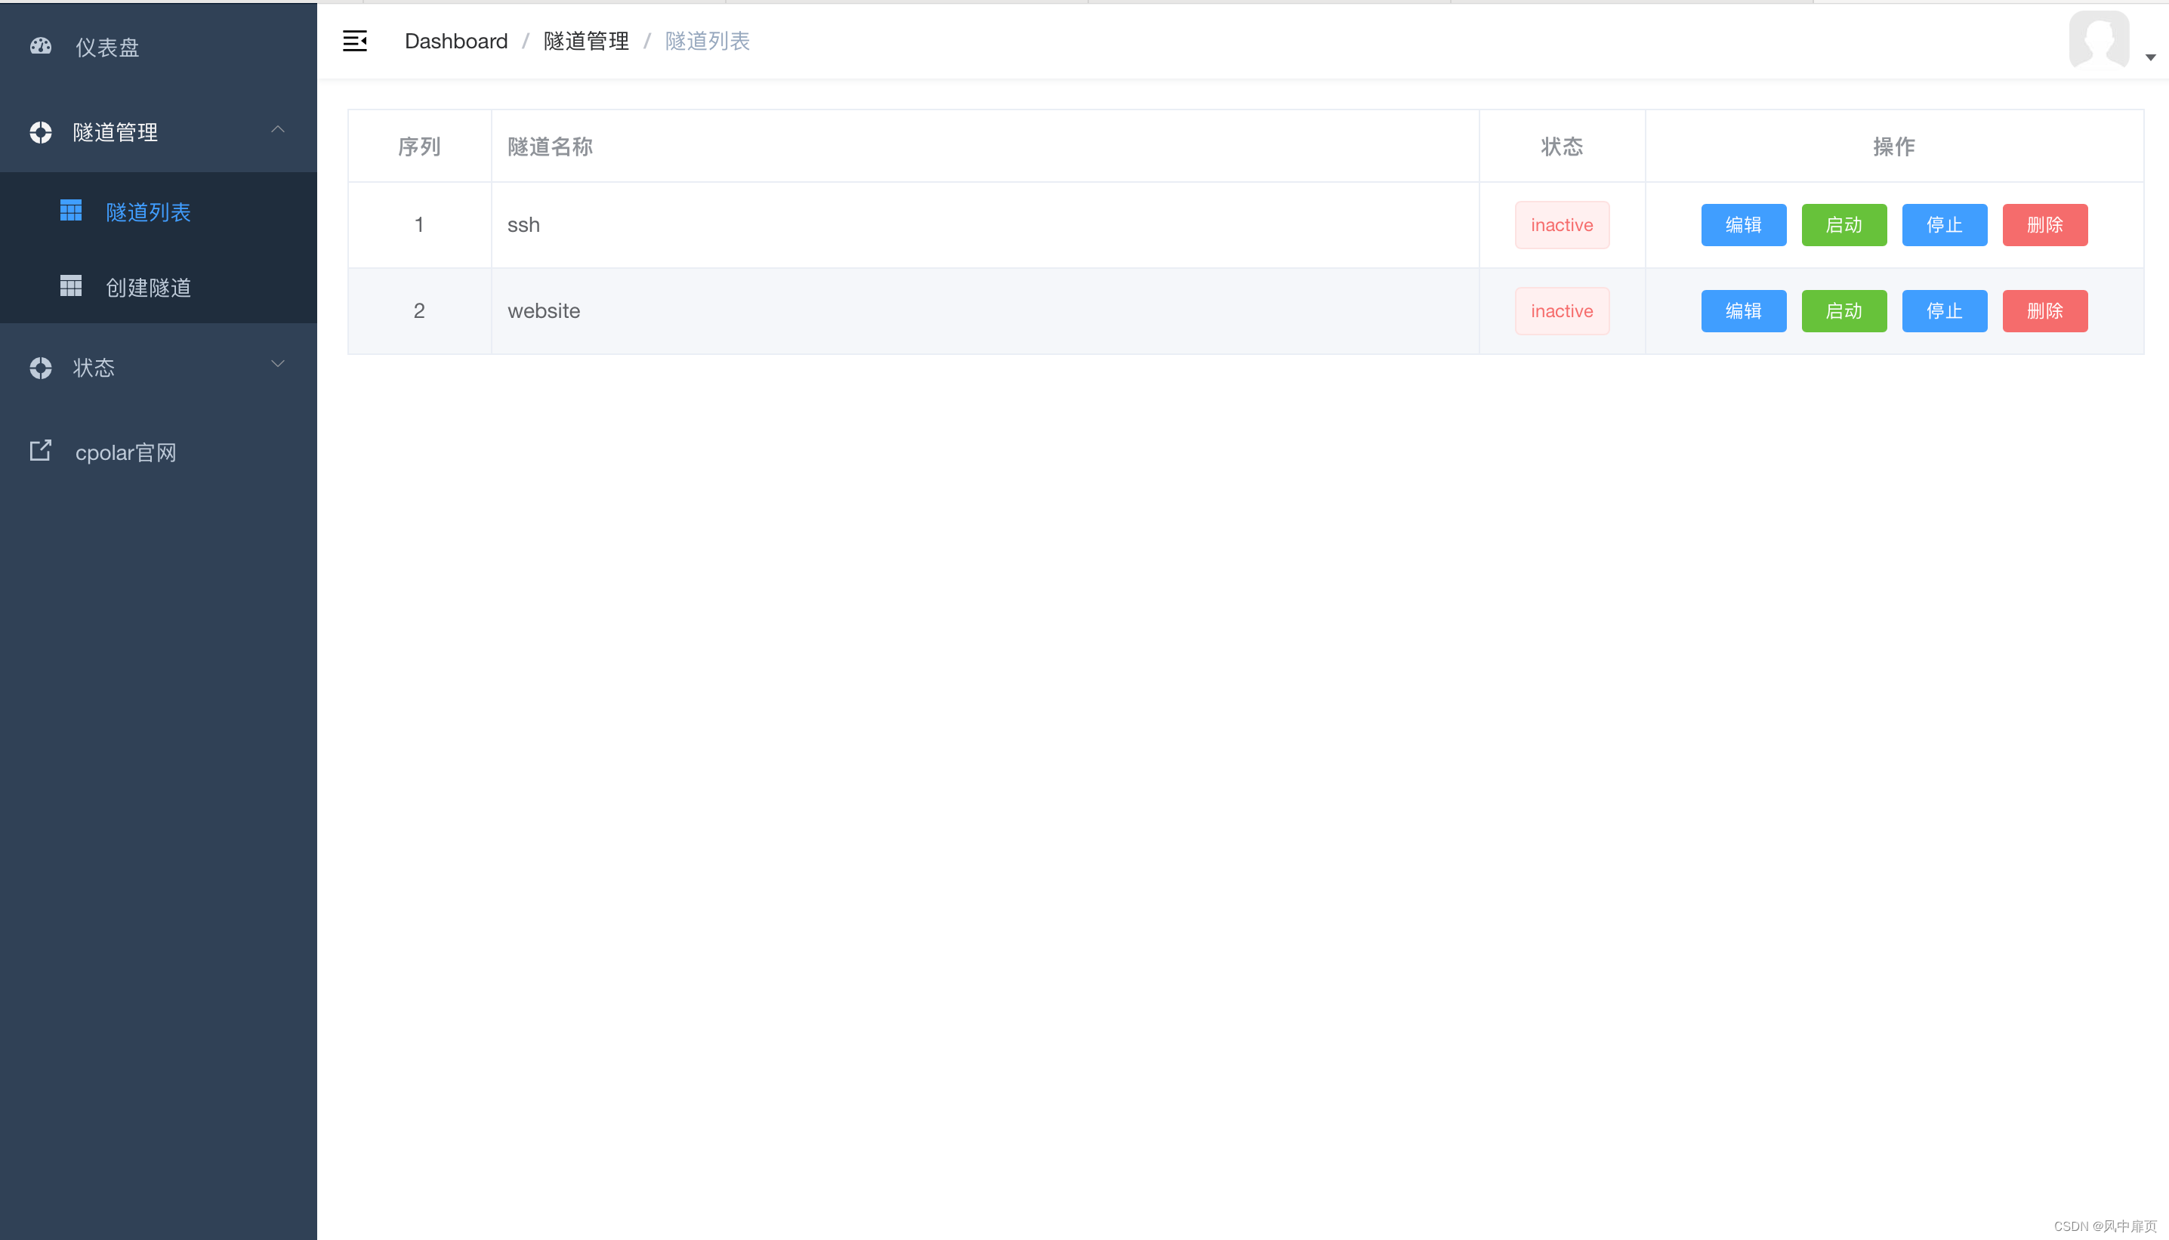Start the website tunnel with 启动
The width and height of the screenshot is (2169, 1240).
point(1843,311)
